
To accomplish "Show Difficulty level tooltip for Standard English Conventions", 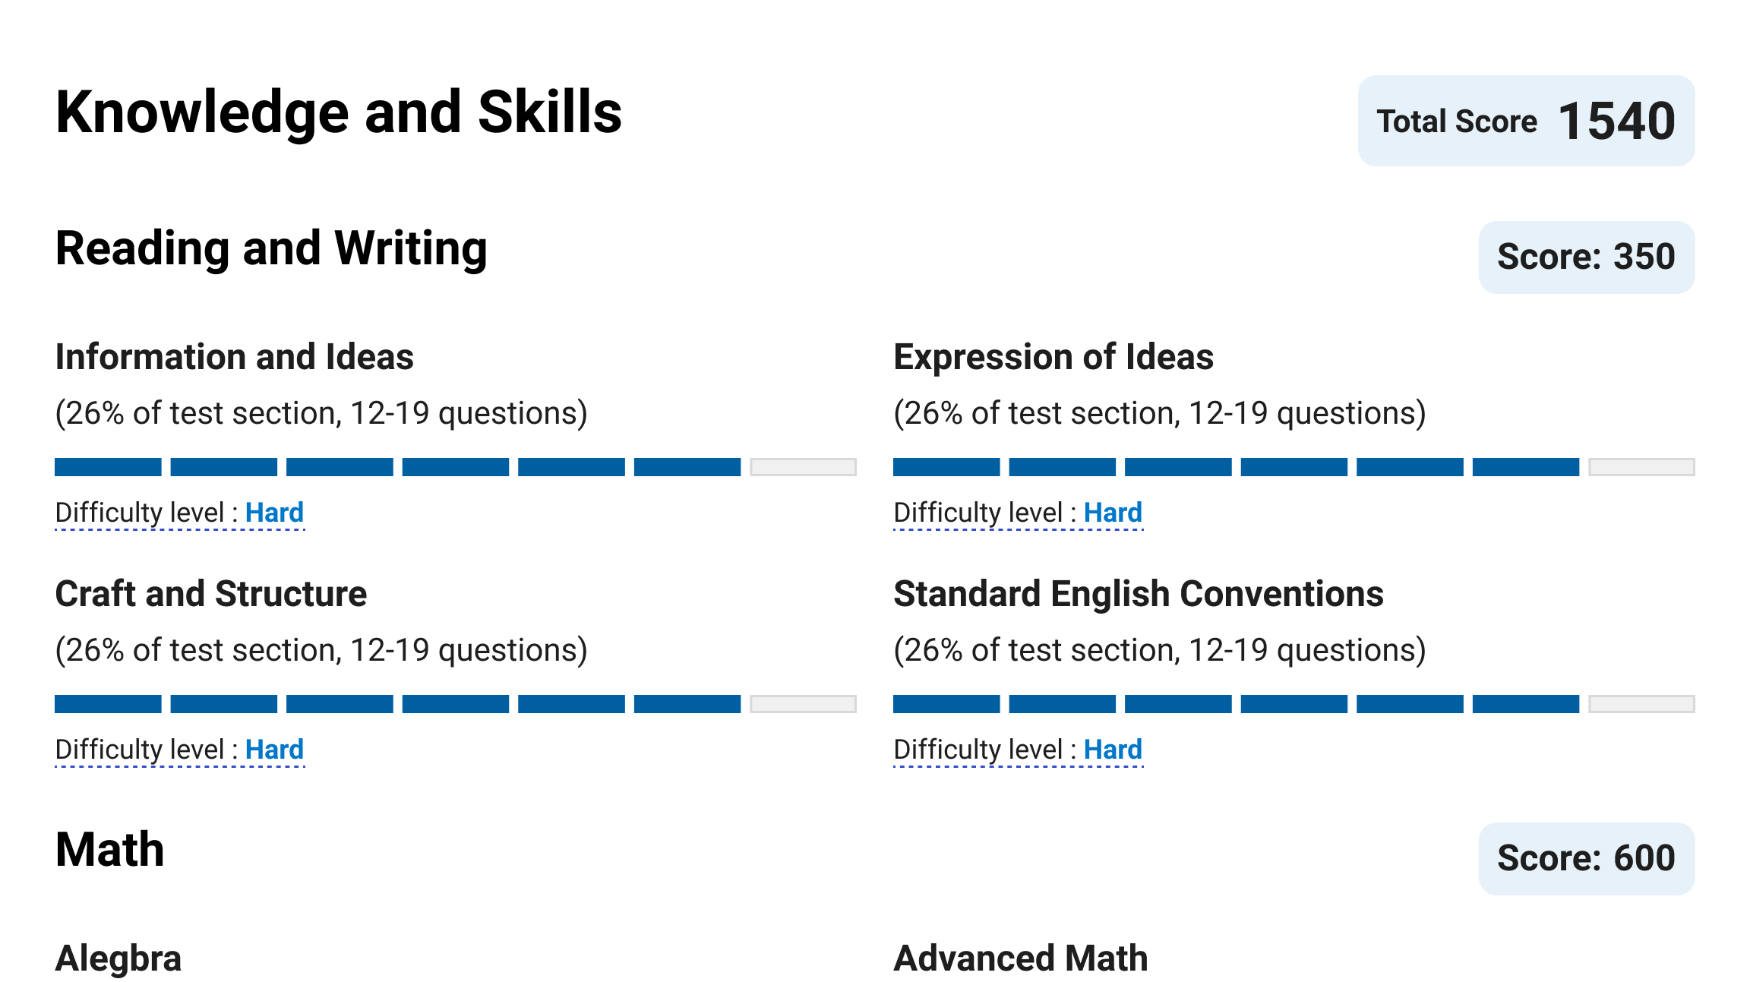I will coord(1018,750).
